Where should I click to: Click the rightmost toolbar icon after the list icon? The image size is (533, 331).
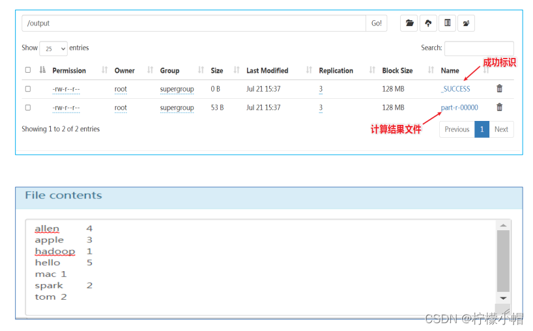click(466, 23)
